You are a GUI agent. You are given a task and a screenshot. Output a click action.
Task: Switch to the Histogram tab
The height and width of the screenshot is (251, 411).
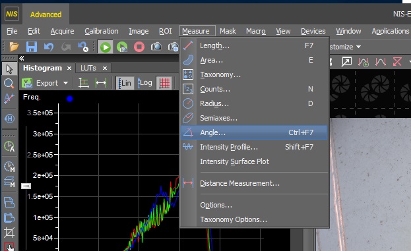(42, 68)
